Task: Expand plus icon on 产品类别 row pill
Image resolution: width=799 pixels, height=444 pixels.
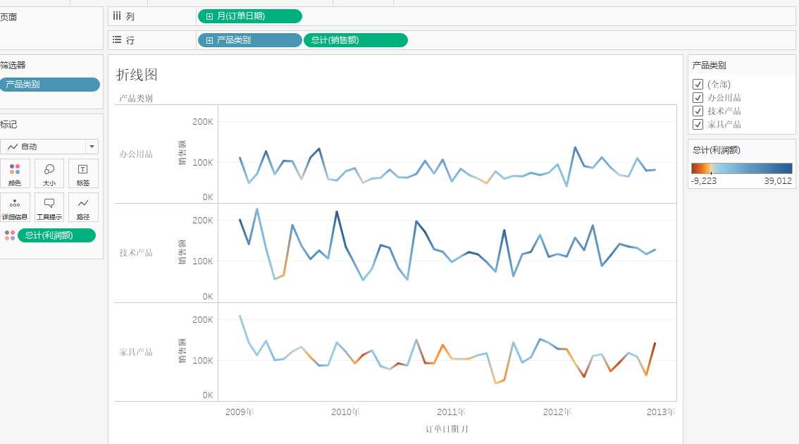Action: (209, 40)
